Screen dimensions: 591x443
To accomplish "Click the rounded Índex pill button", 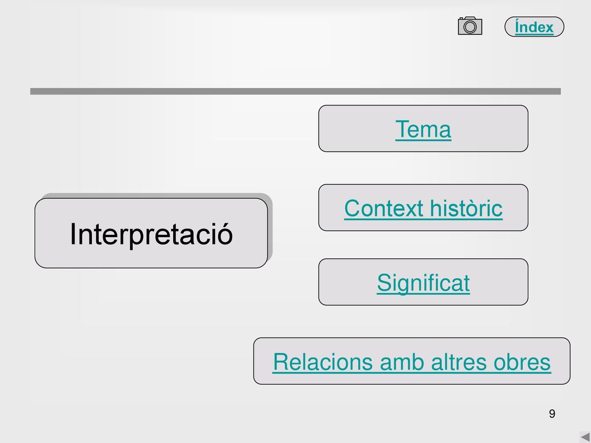I will coord(534,27).
